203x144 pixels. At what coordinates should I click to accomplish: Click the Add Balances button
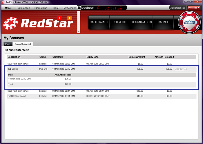178,8
